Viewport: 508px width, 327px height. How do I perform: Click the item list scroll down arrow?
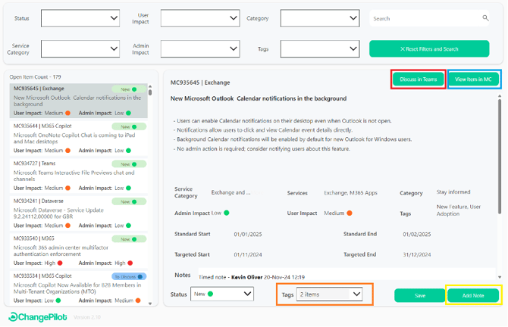tap(150, 304)
